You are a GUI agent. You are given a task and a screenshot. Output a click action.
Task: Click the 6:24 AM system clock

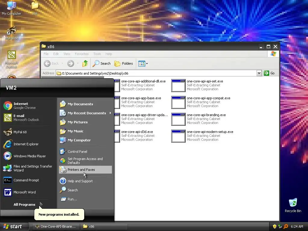[x=297, y=226]
